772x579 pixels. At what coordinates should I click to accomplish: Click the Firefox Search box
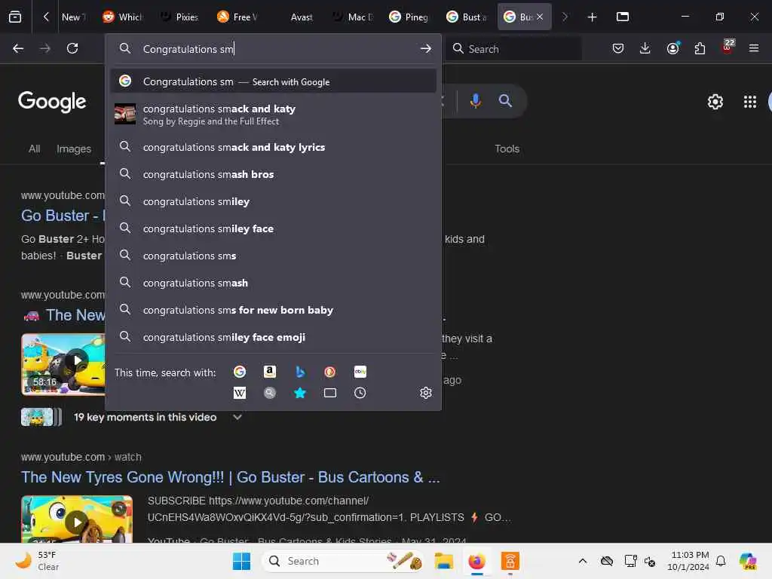point(513,49)
